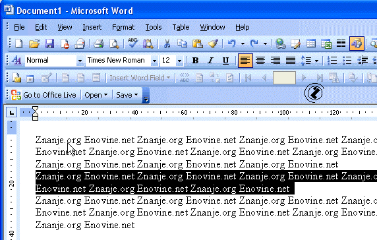This screenshot has height=240, width=377.
Task: Click Go to Office Live button
Action: [43, 95]
